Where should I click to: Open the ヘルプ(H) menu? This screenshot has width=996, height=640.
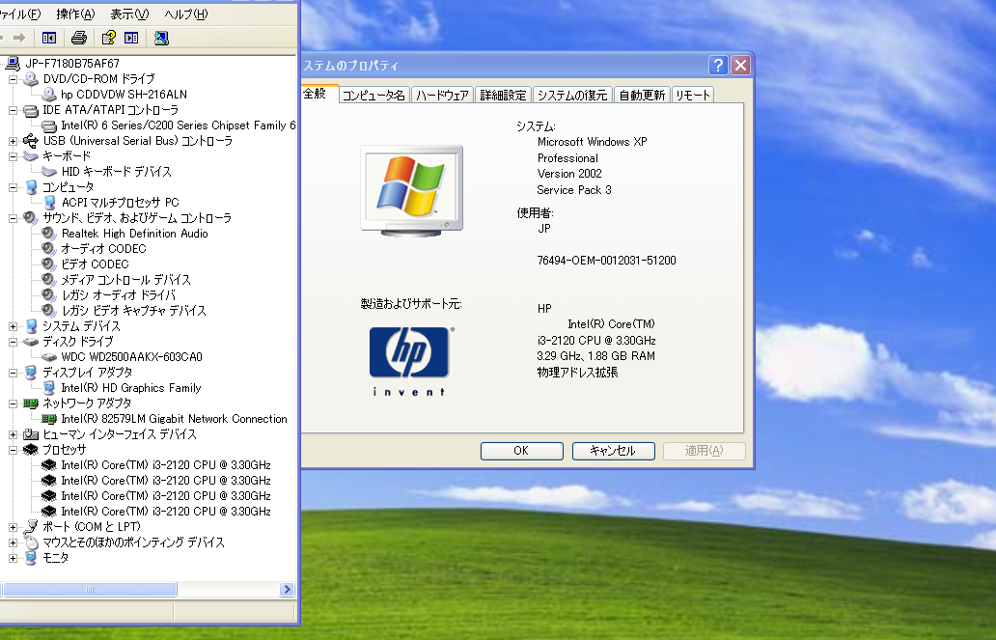(x=186, y=14)
